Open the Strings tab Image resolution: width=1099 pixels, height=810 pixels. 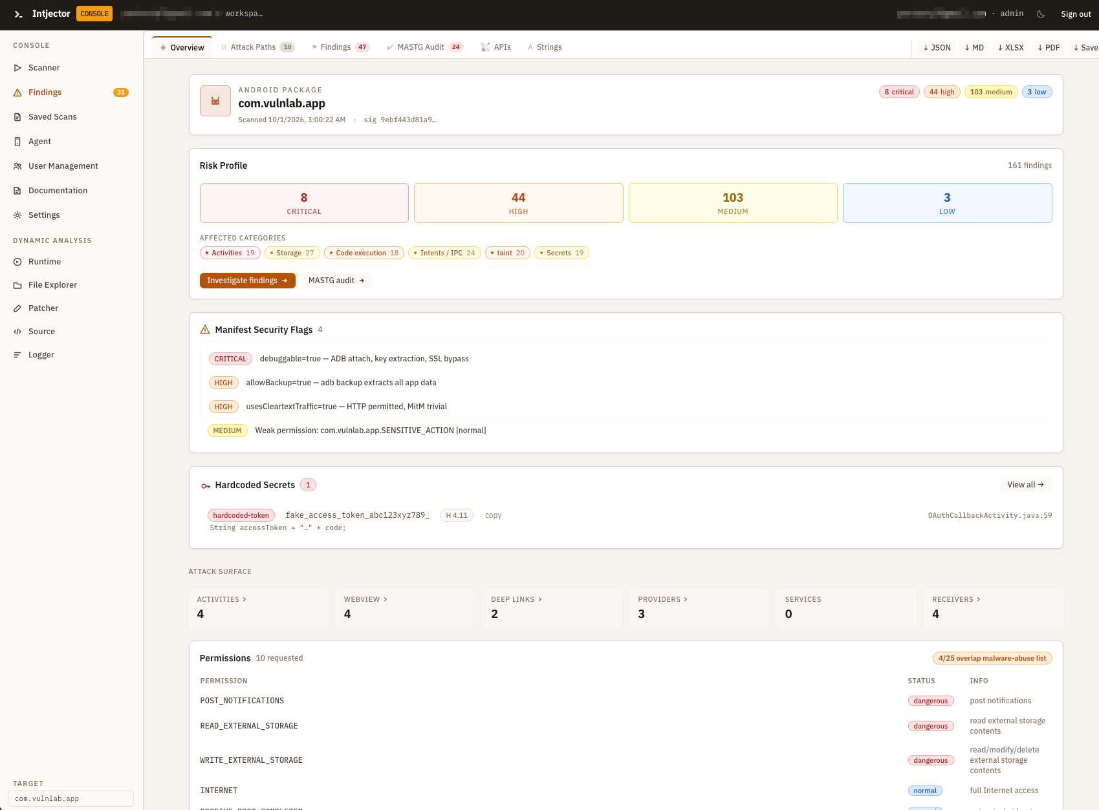click(x=545, y=47)
